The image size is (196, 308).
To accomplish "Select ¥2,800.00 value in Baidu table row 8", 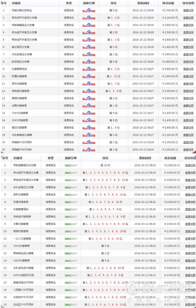I will [x=170, y=62].
